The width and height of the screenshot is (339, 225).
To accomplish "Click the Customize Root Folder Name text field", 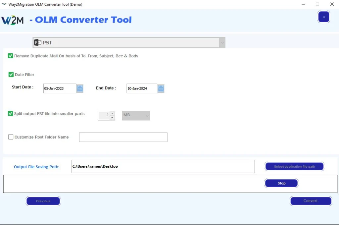I will coord(123,137).
